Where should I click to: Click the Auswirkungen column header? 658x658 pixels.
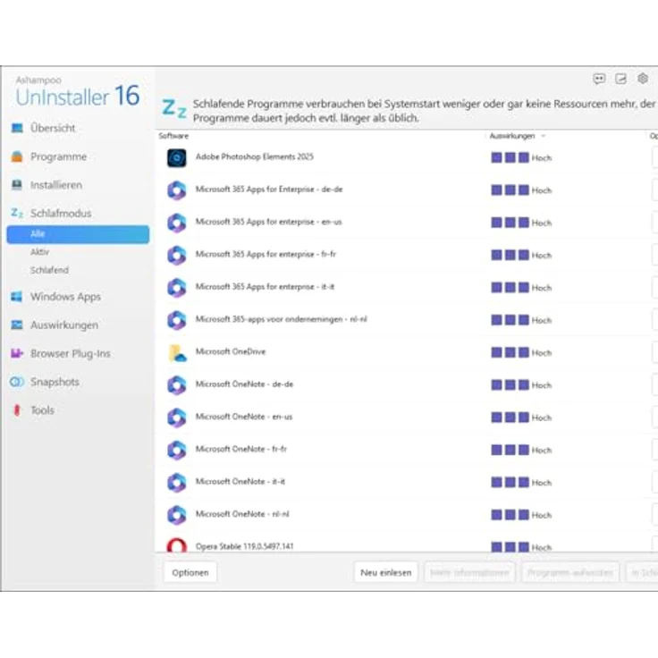click(512, 136)
